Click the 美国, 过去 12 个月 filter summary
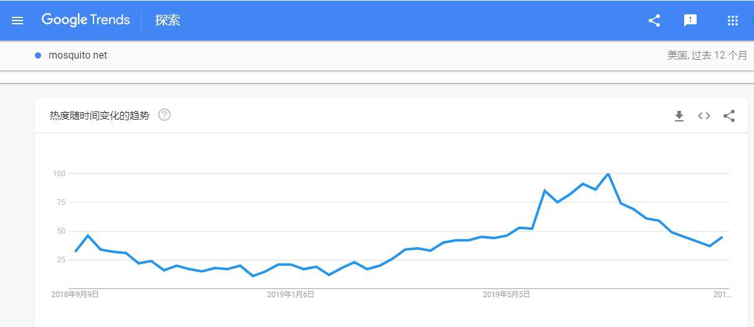Viewport: 754px width, 327px height. pyautogui.click(x=707, y=55)
